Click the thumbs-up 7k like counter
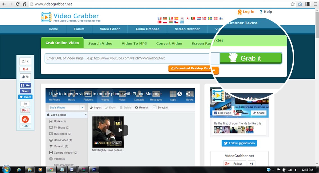The width and height of the screenshot is (319, 173). pos(25,77)
